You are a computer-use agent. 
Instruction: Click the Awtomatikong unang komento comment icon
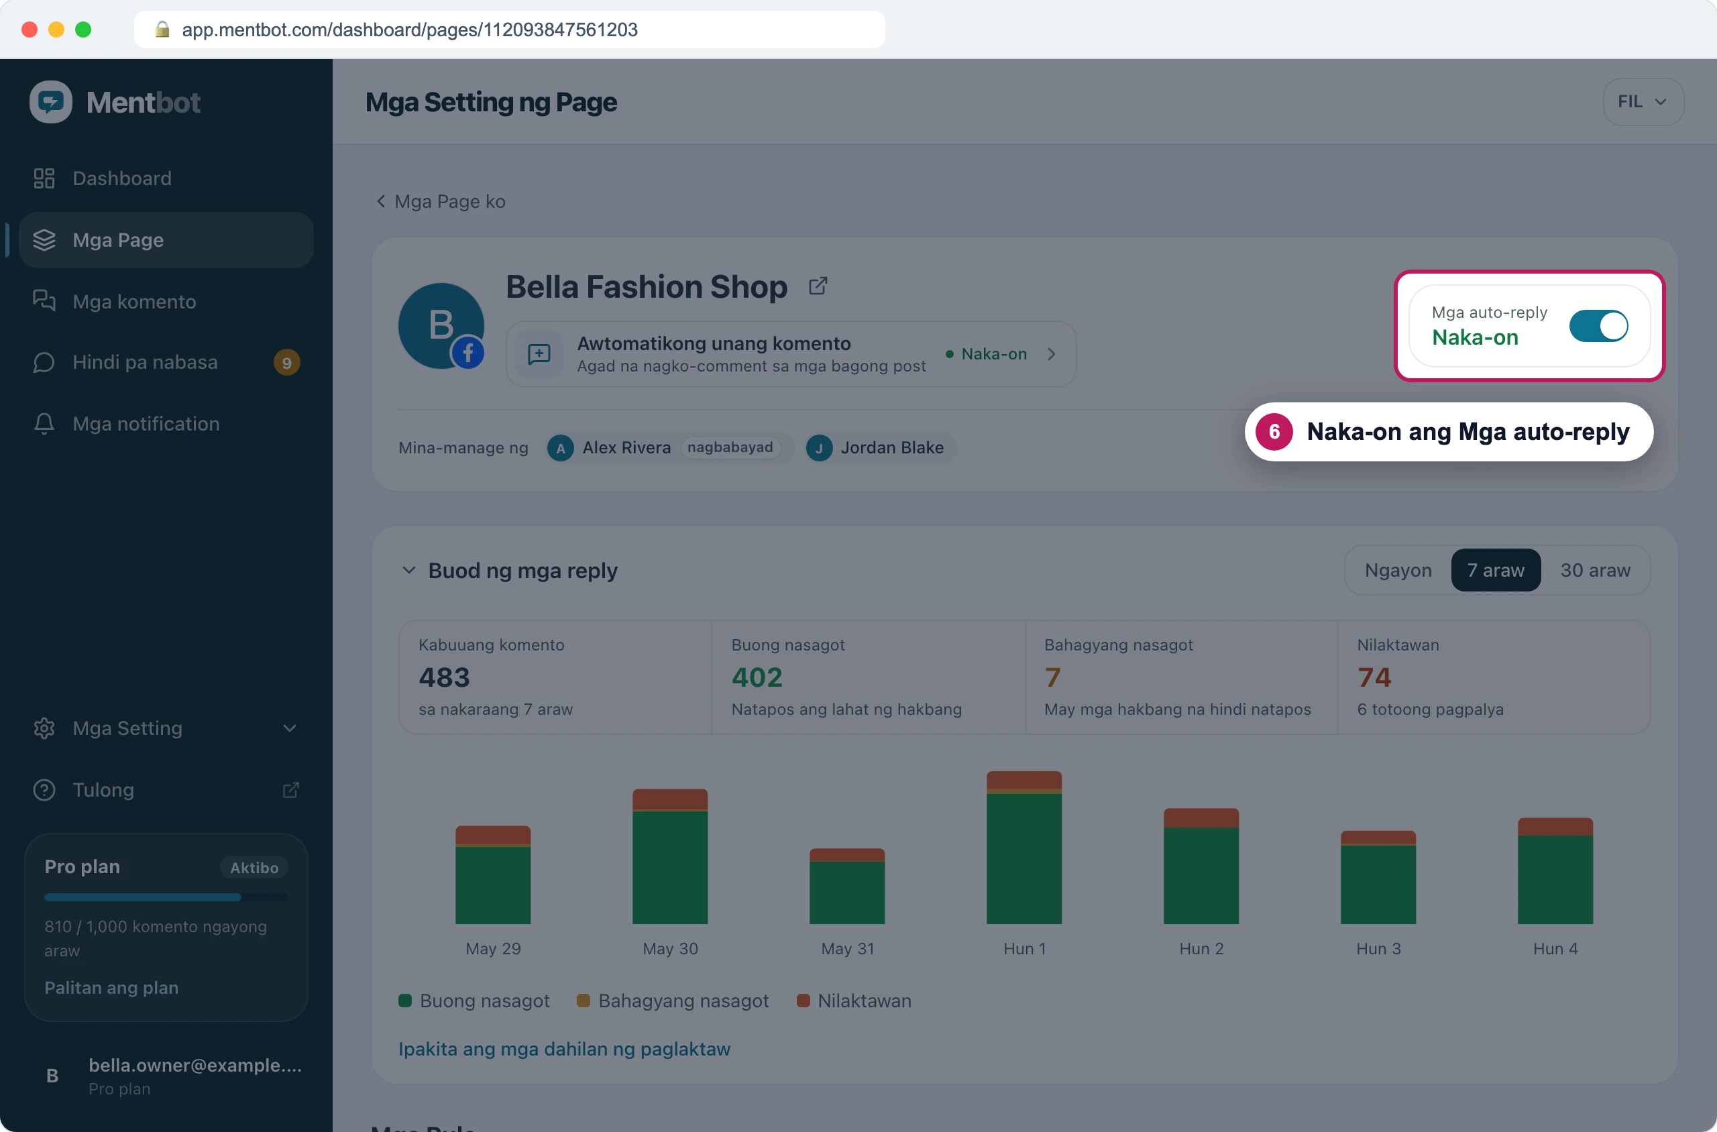pyautogui.click(x=539, y=354)
